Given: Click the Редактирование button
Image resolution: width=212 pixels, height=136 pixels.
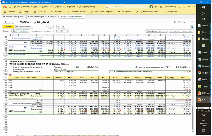Looking at the screenshot, I should coord(24,27).
